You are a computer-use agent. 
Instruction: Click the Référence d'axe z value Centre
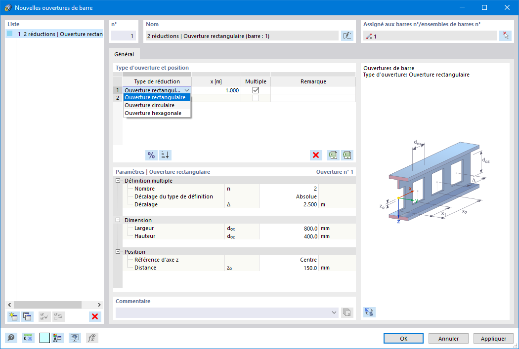point(289,260)
